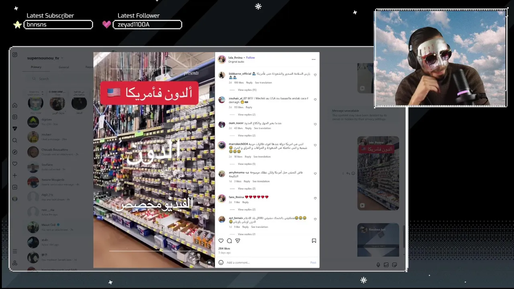
Task: Expand replies under oum_nacer comment
Action: tap(247, 135)
